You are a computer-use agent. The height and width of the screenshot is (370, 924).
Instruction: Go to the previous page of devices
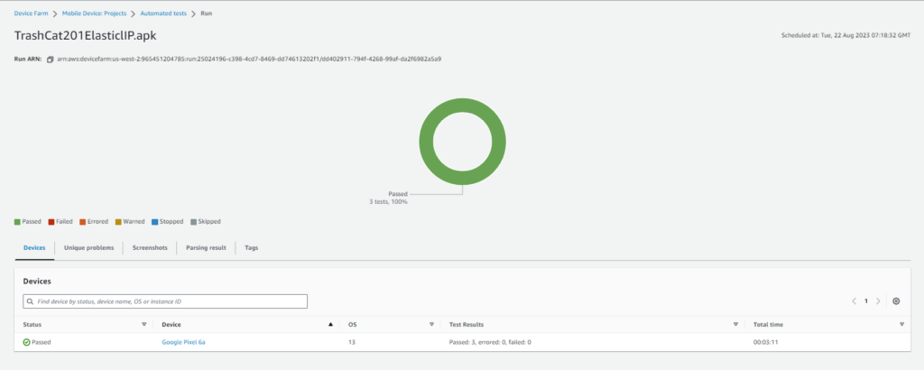(x=854, y=301)
